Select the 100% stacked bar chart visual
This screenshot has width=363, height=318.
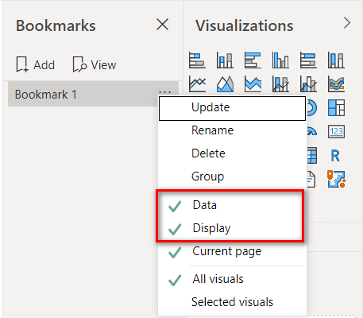tap(308, 60)
